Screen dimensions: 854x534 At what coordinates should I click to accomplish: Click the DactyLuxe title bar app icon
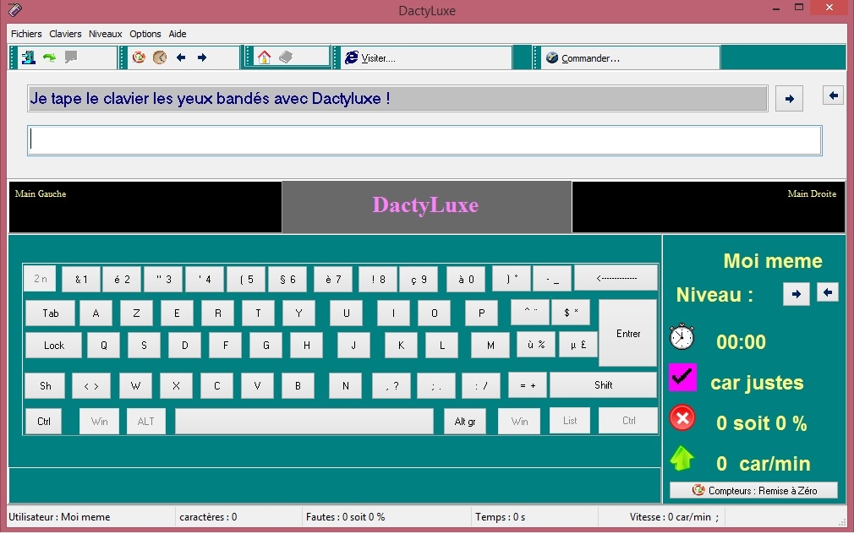tap(15, 10)
